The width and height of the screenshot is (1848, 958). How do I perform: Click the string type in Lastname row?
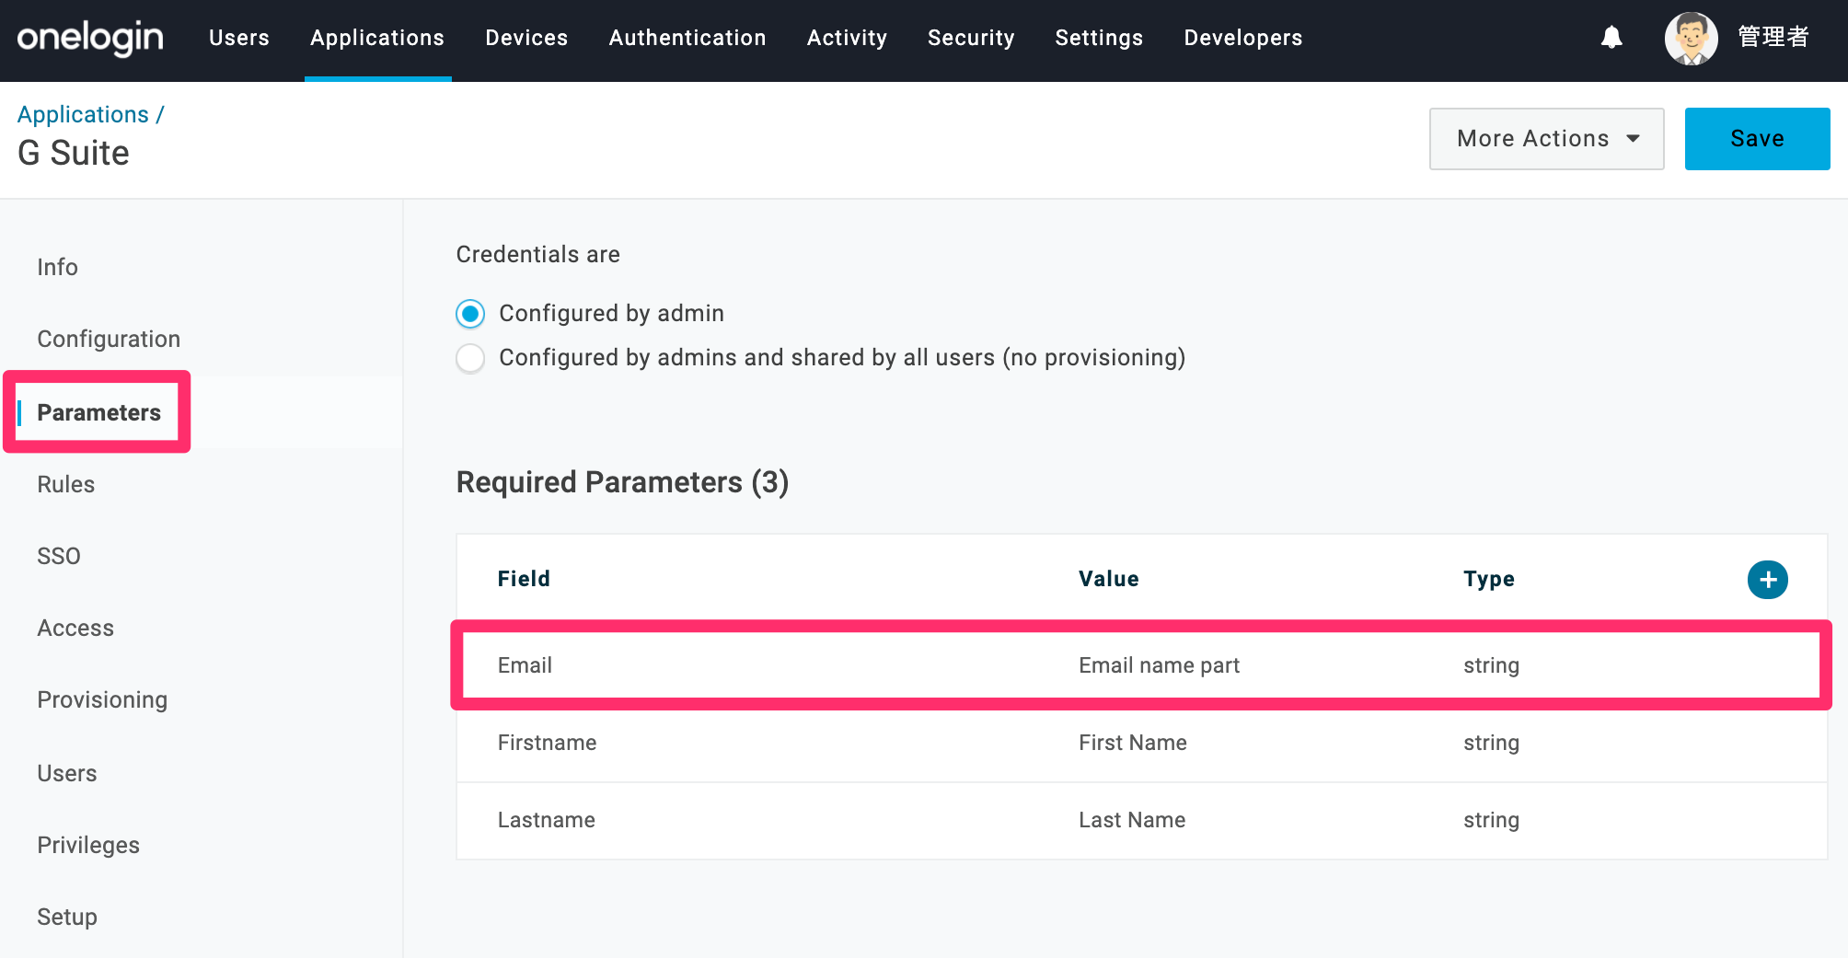pos(1491,820)
